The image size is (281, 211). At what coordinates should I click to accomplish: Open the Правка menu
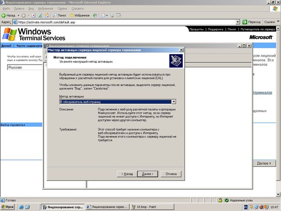(x=19, y=9)
